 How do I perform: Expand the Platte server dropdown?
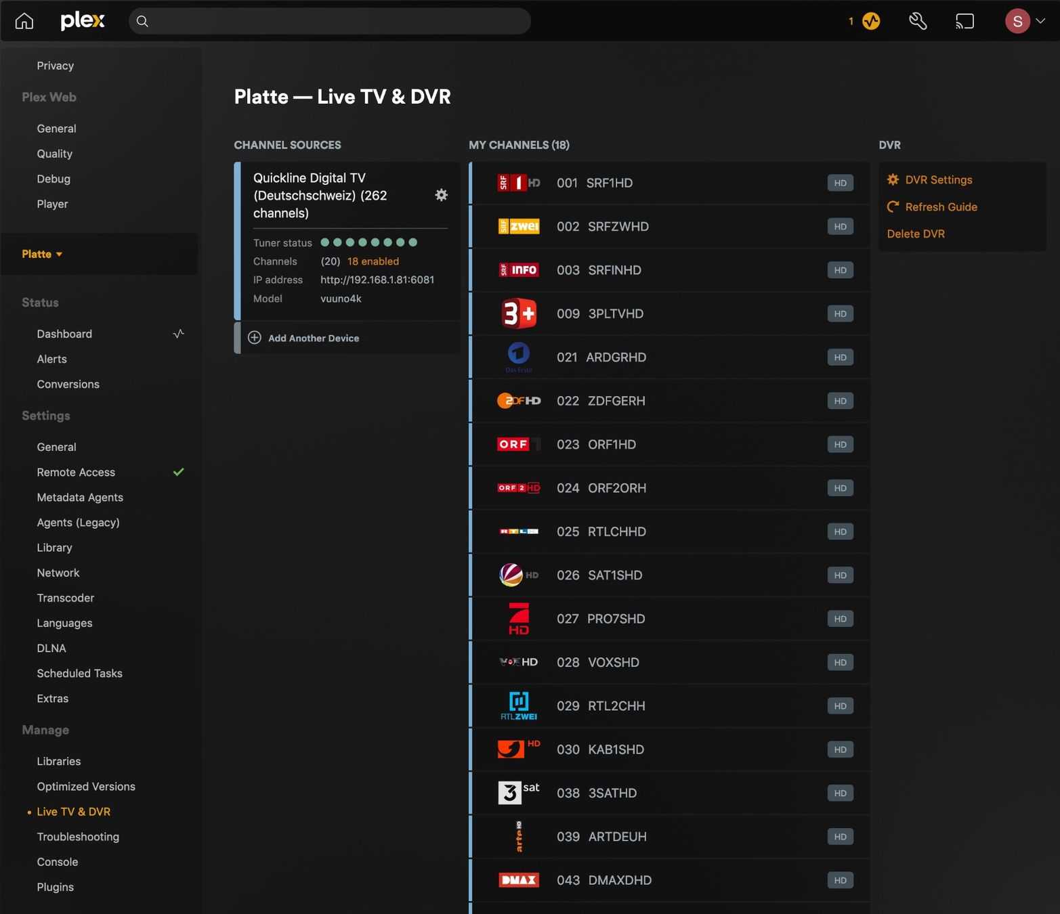pyautogui.click(x=42, y=254)
